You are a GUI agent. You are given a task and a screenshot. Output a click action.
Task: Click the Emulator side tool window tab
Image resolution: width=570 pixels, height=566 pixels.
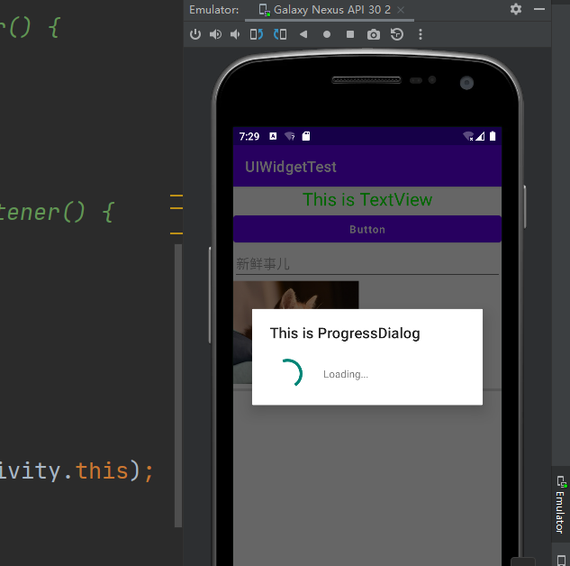pyautogui.click(x=560, y=505)
